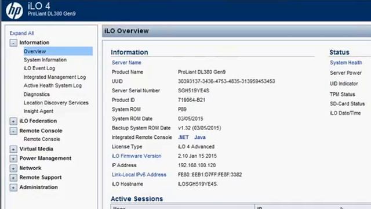Click serial number SGH519YE4S

pos(194,91)
